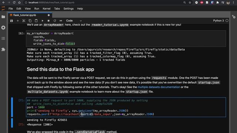Image resolution: width=237 pixels, height=133 pixels.
Task: Bookmark this page with the star icon
Action: [x=190, y=3]
